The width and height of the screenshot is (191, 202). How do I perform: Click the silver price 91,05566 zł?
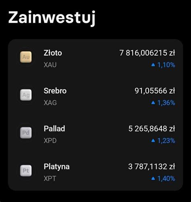tap(155, 91)
